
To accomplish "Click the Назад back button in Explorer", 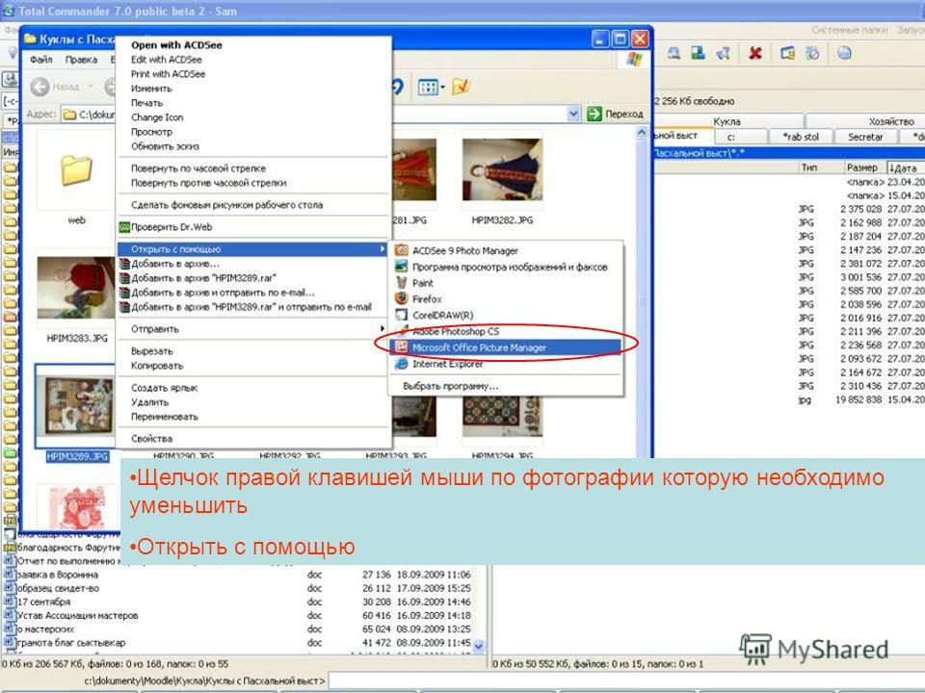I will (x=55, y=87).
